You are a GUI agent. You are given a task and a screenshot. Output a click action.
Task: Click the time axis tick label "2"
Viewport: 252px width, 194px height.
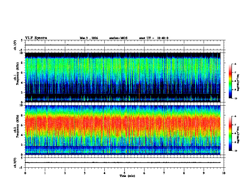(x=65, y=173)
